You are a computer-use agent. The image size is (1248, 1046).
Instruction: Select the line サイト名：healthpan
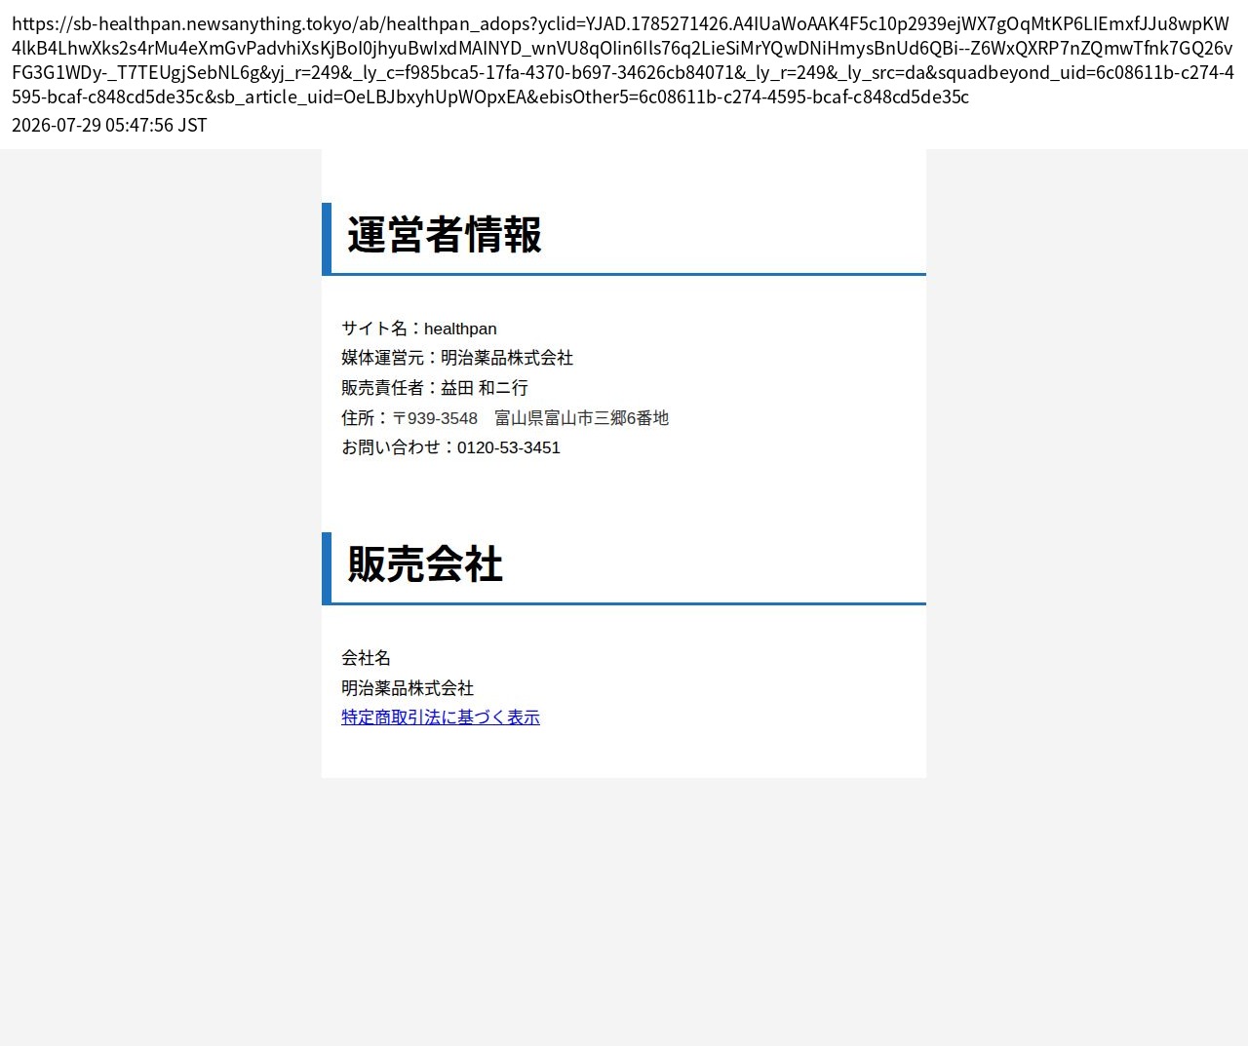[419, 329]
